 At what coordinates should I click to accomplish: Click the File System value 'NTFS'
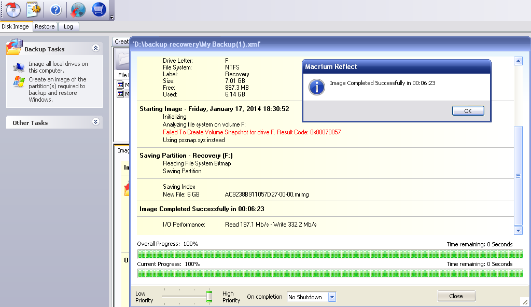[x=232, y=67]
